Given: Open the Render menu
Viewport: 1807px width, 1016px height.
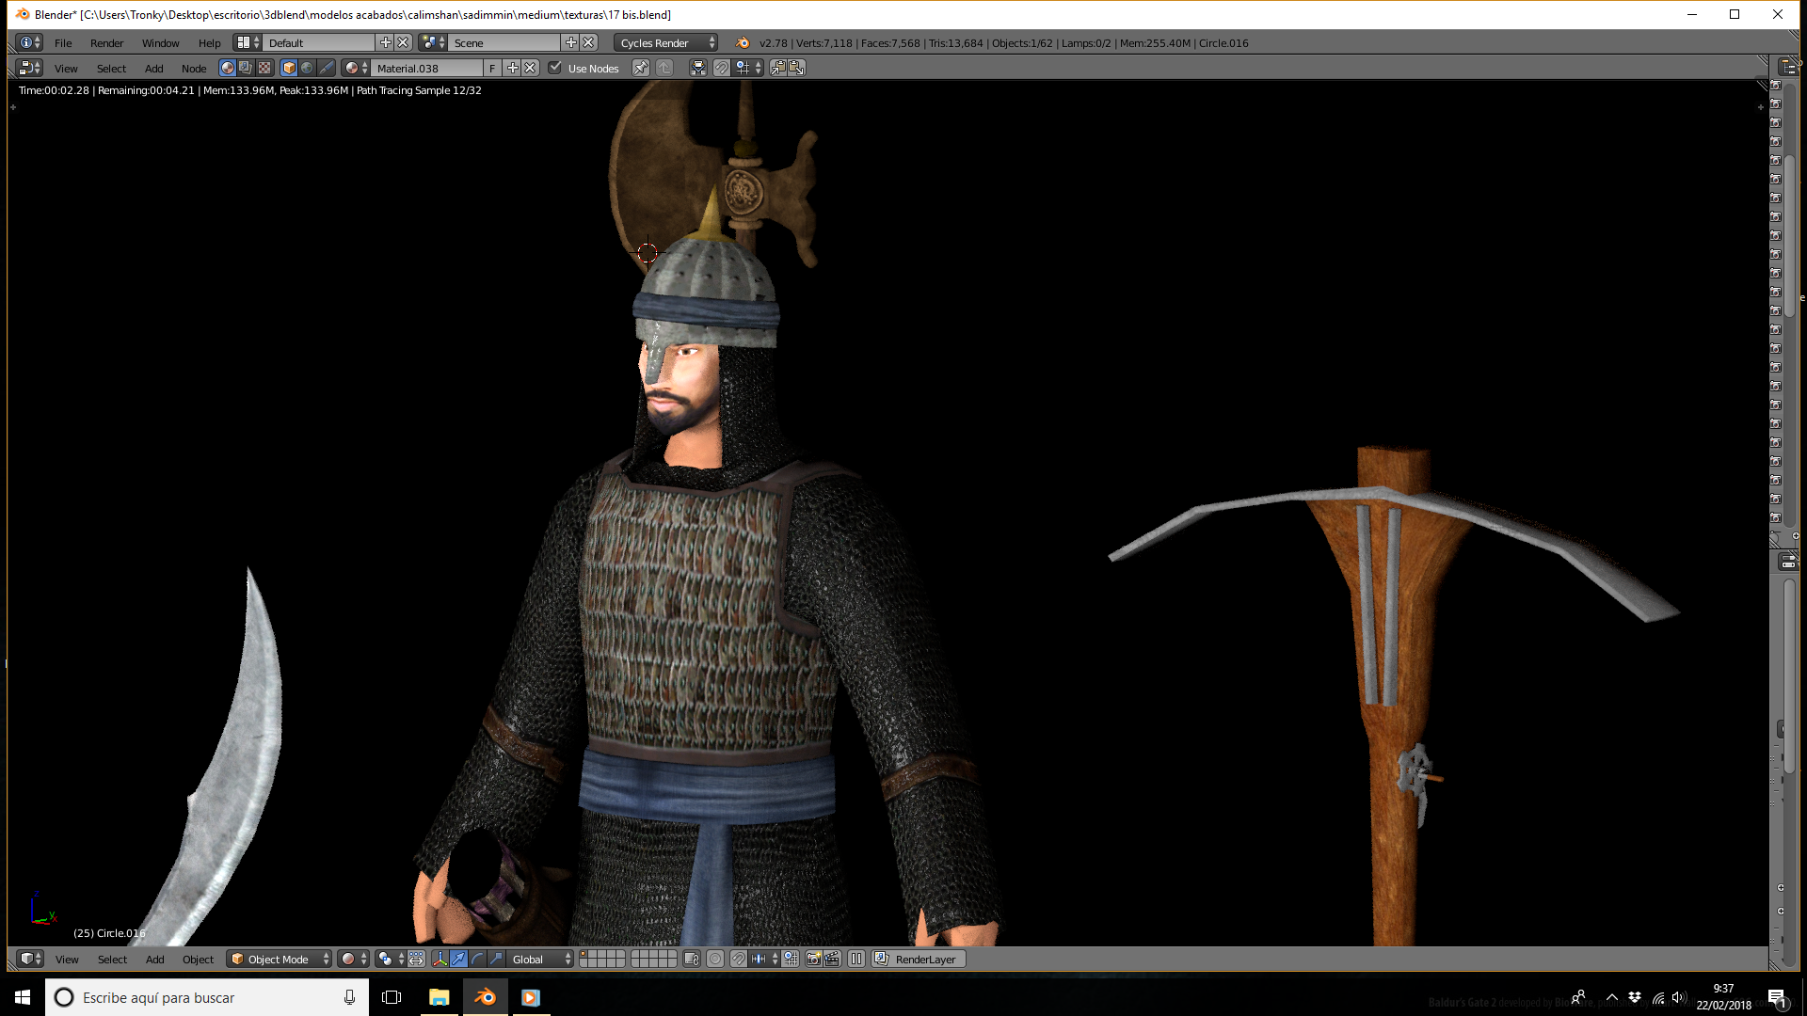Looking at the screenshot, I should [x=106, y=42].
